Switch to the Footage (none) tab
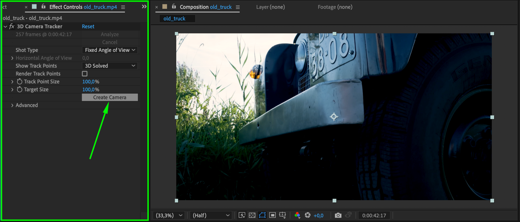This screenshot has height=222, width=520. click(335, 7)
